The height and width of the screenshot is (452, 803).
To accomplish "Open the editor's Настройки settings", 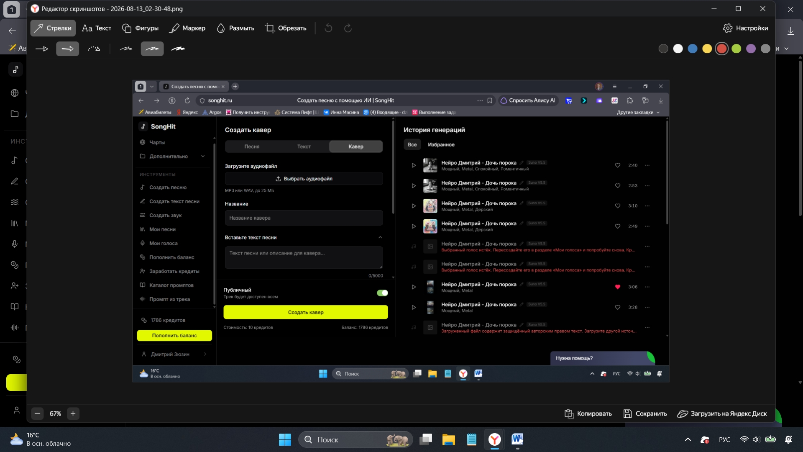I will (746, 28).
